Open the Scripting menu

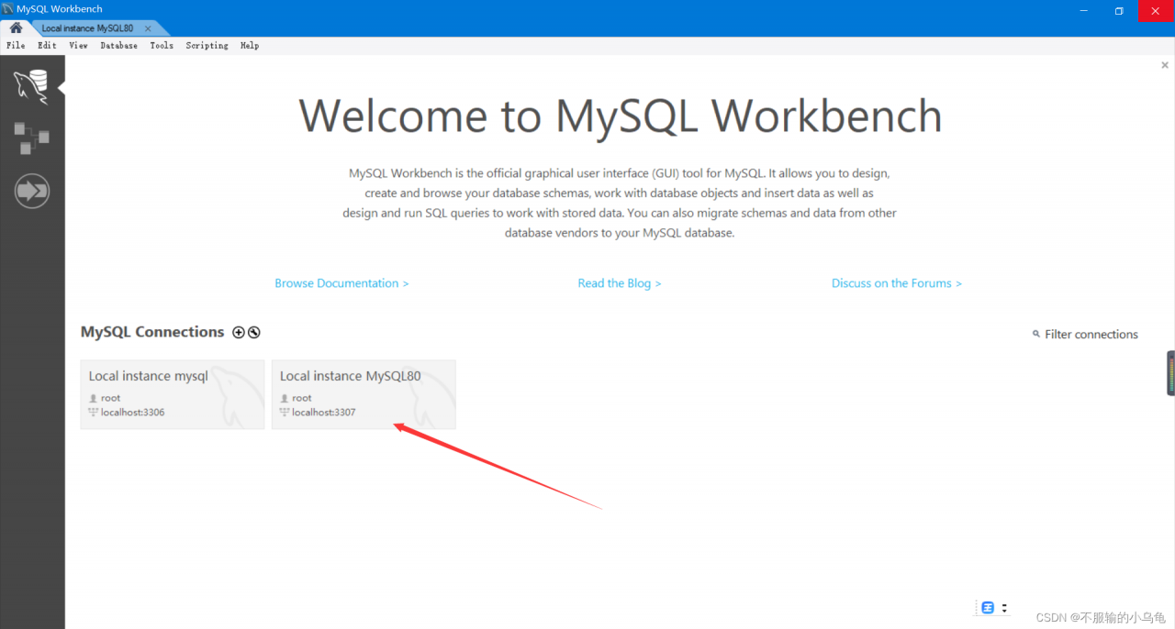pyautogui.click(x=207, y=45)
